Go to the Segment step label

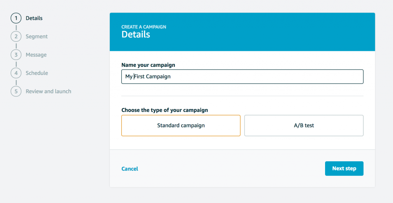point(36,37)
